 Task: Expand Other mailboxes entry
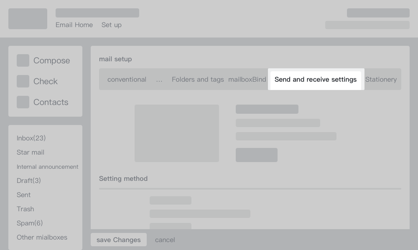pyautogui.click(x=42, y=237)
